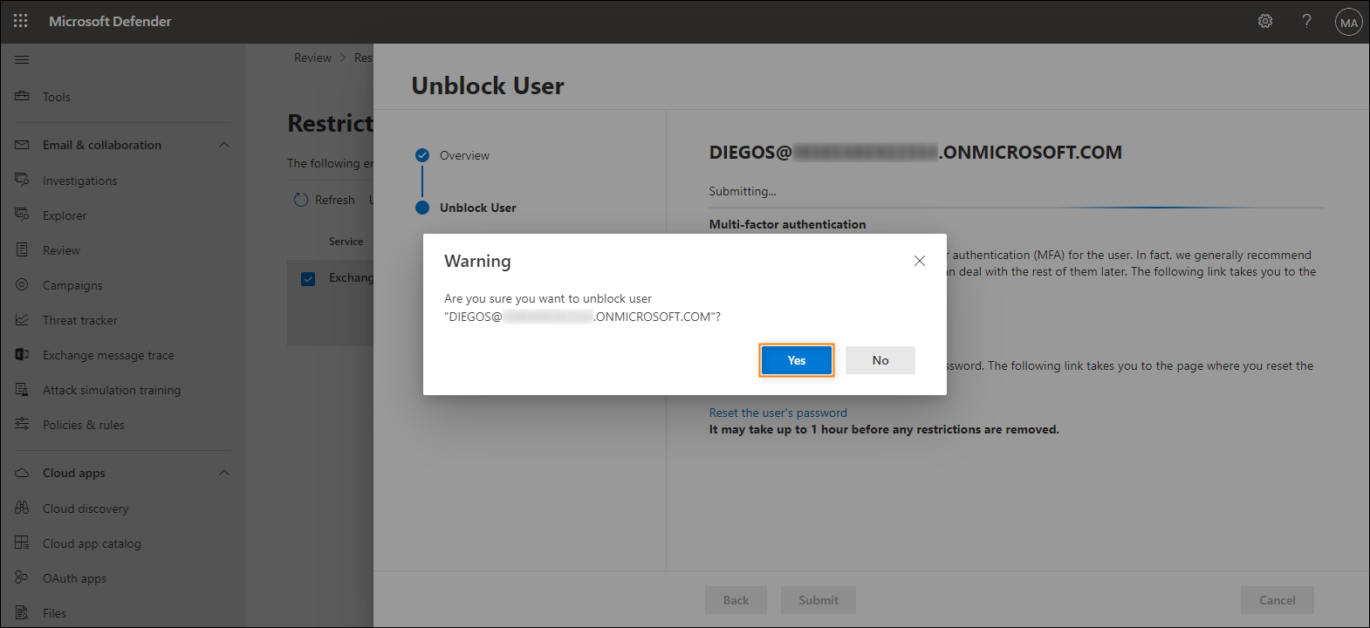Open the settings gear icon

[1265, 21]
